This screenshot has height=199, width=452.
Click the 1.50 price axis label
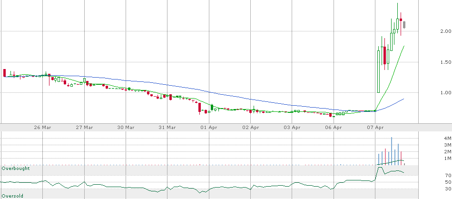(446, 62)
